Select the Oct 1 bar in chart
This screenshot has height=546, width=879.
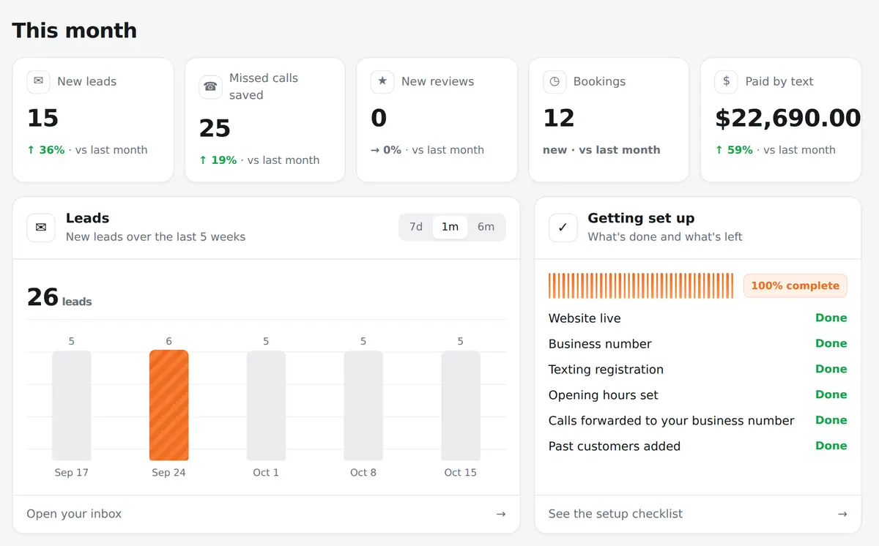click(266, 405)
